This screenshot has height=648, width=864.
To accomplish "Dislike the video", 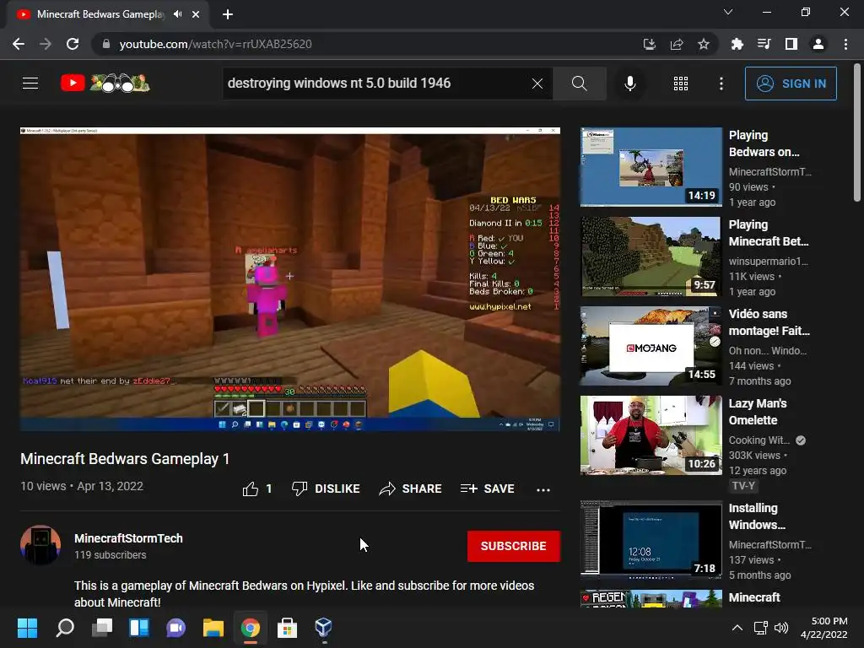I will click(326, 489).
